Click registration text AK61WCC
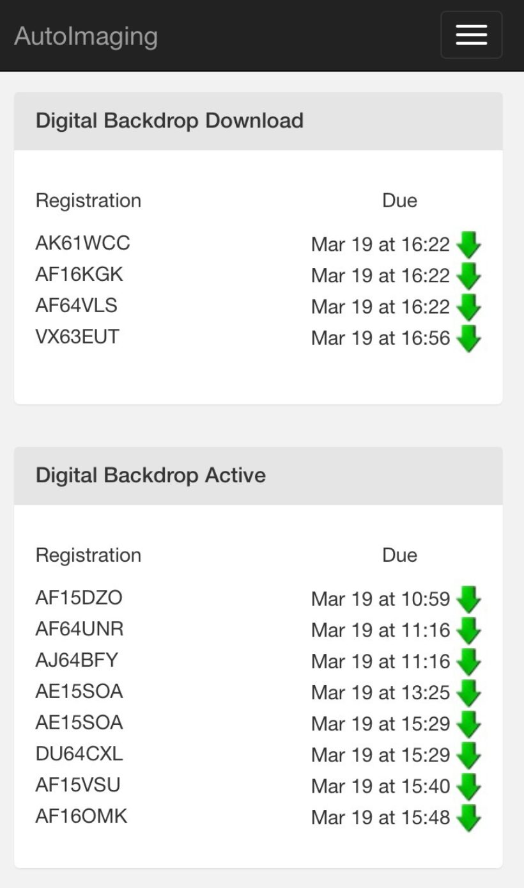The image size is (524, 888). (82, 243)
